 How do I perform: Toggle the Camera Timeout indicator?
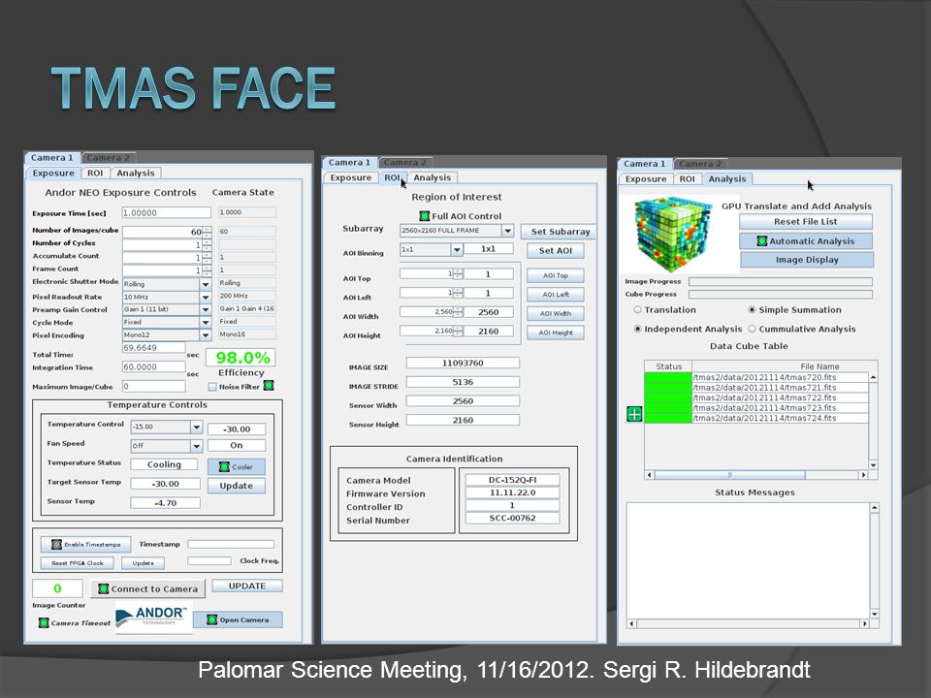[x=44, y=622]
